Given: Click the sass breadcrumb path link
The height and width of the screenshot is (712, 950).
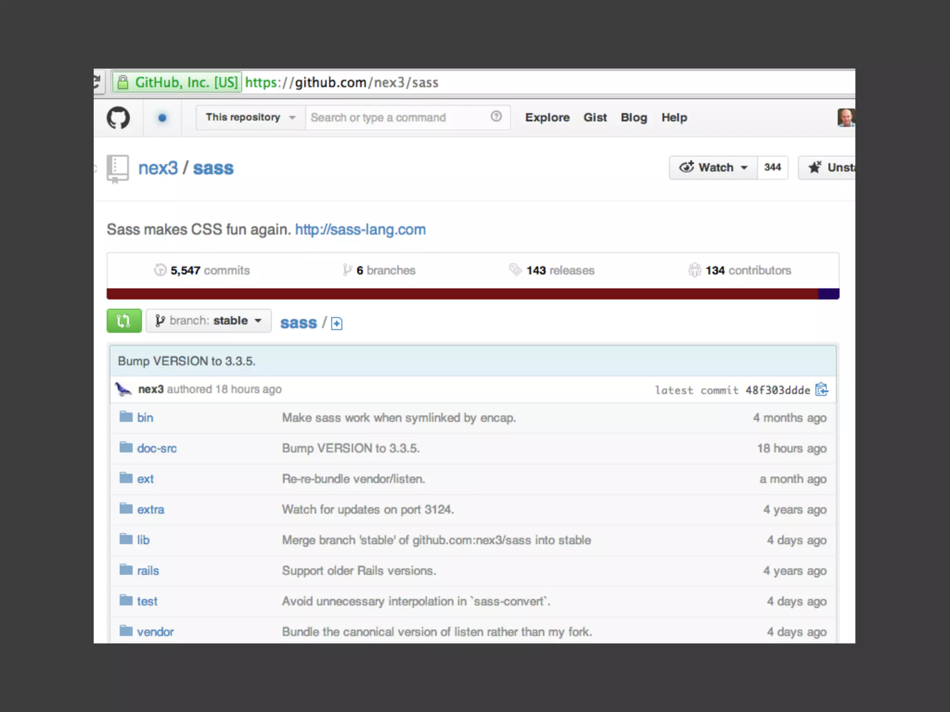Looking at the screenshot, I should coord(299,323).
